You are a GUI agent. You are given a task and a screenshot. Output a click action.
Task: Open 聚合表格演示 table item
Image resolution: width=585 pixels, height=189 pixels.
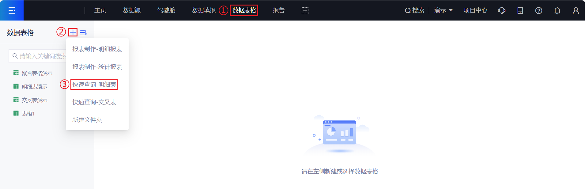coord(37,73)
